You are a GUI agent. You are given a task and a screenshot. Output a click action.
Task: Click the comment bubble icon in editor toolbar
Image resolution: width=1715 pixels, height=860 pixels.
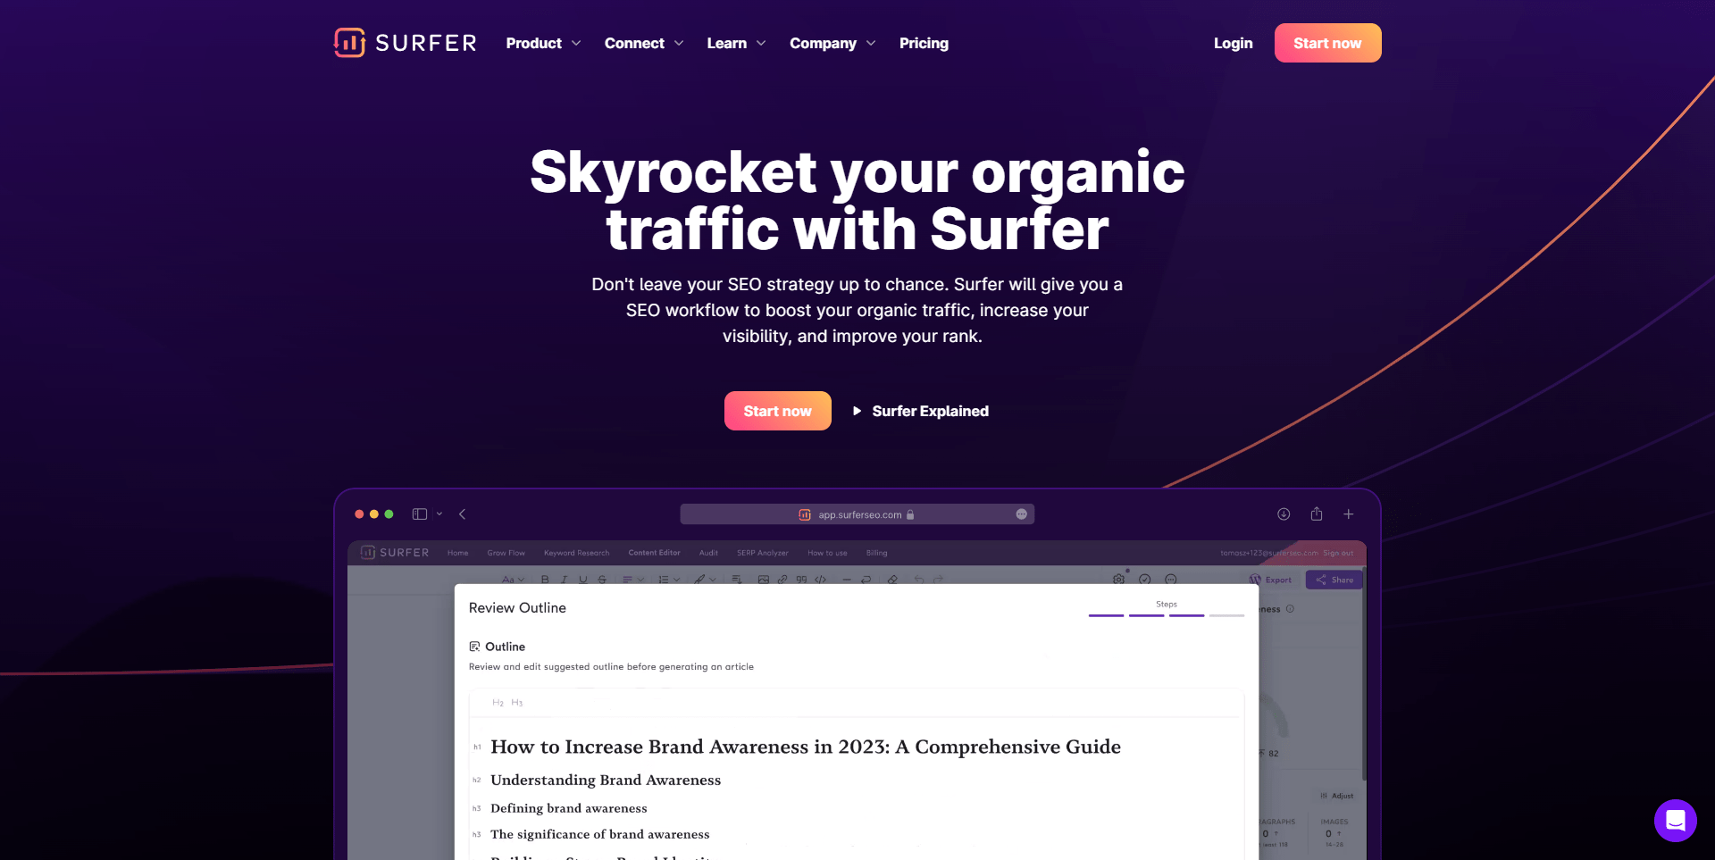(1171, 579)
